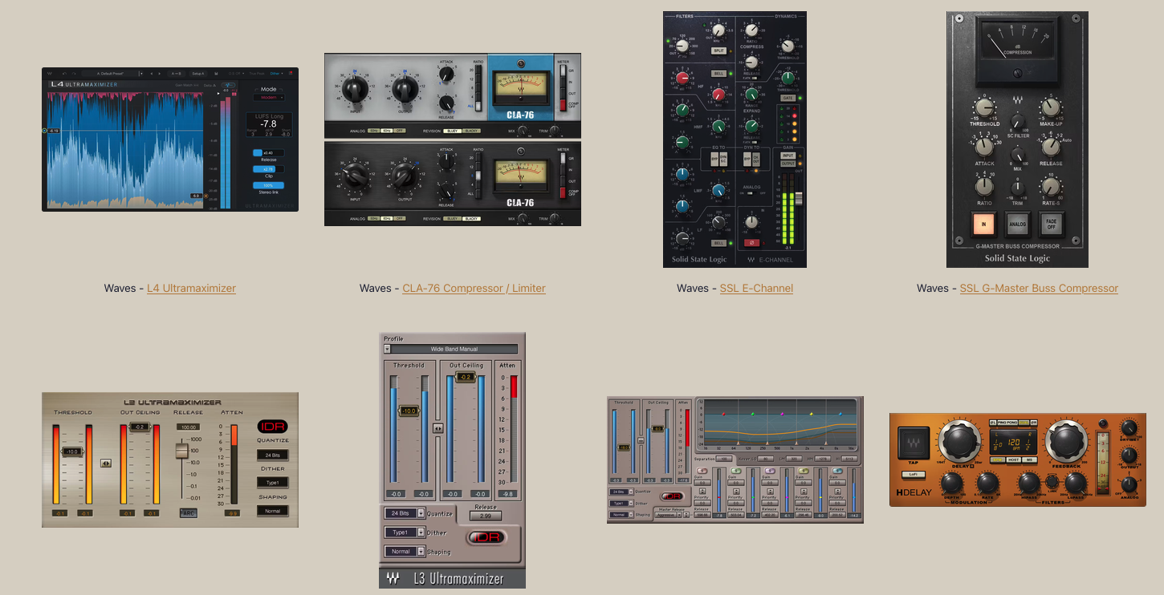1164x595 pixels.
Task: Click the L4 Clip slider
Action: tap(268, 169)
